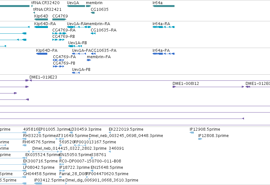Select the Klp64D-RA transcript label
Image resolution: width=270 pixels, height=185 pixels.
(x=45, y=24)
